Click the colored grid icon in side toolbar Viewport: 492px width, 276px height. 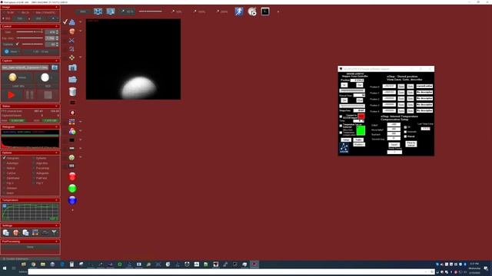(x=71, y=122)
